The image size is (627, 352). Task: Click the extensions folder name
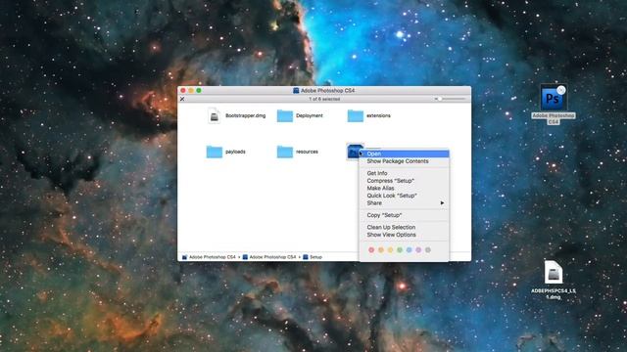(379, 115)
